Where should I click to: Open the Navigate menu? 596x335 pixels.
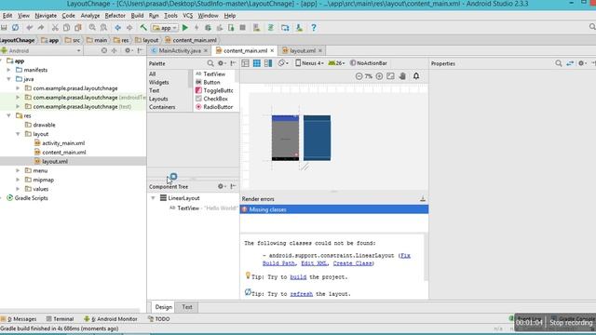coord(46,16)
